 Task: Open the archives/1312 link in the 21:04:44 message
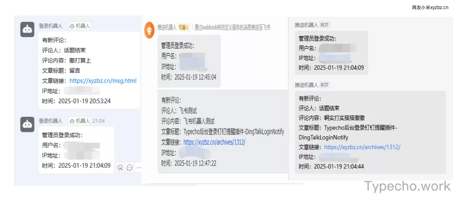click(362, 147)
